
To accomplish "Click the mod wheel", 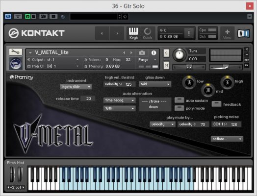I will pos(20,174).
